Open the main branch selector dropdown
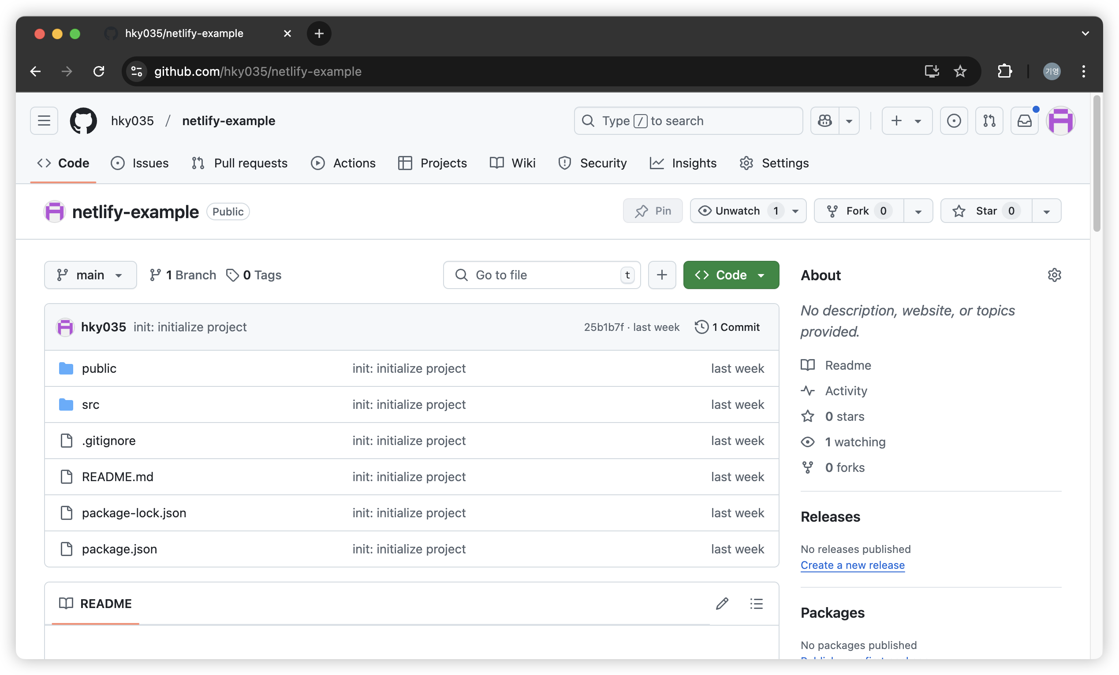The height and width of the screenshot is (675, 1119). click(90, 275)
